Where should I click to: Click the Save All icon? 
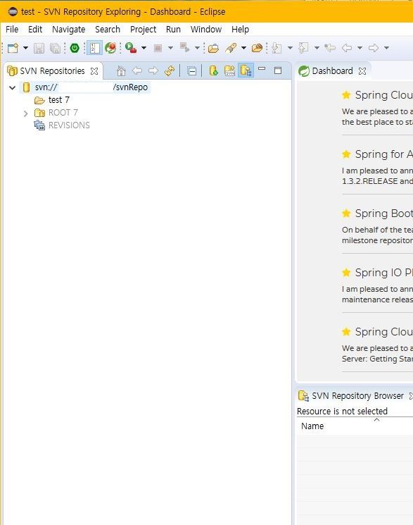pos(55,48)
